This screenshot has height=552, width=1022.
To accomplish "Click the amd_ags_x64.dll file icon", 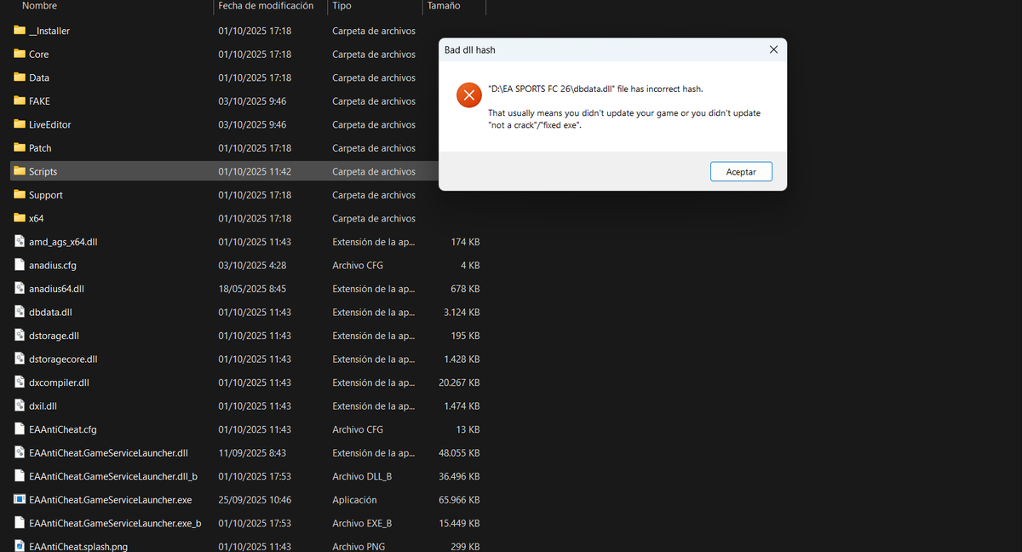I will (x=20, y=242).
